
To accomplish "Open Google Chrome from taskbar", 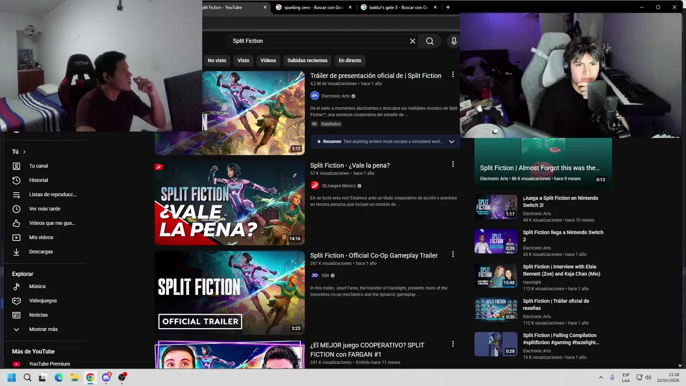I will tap(90, 377).
